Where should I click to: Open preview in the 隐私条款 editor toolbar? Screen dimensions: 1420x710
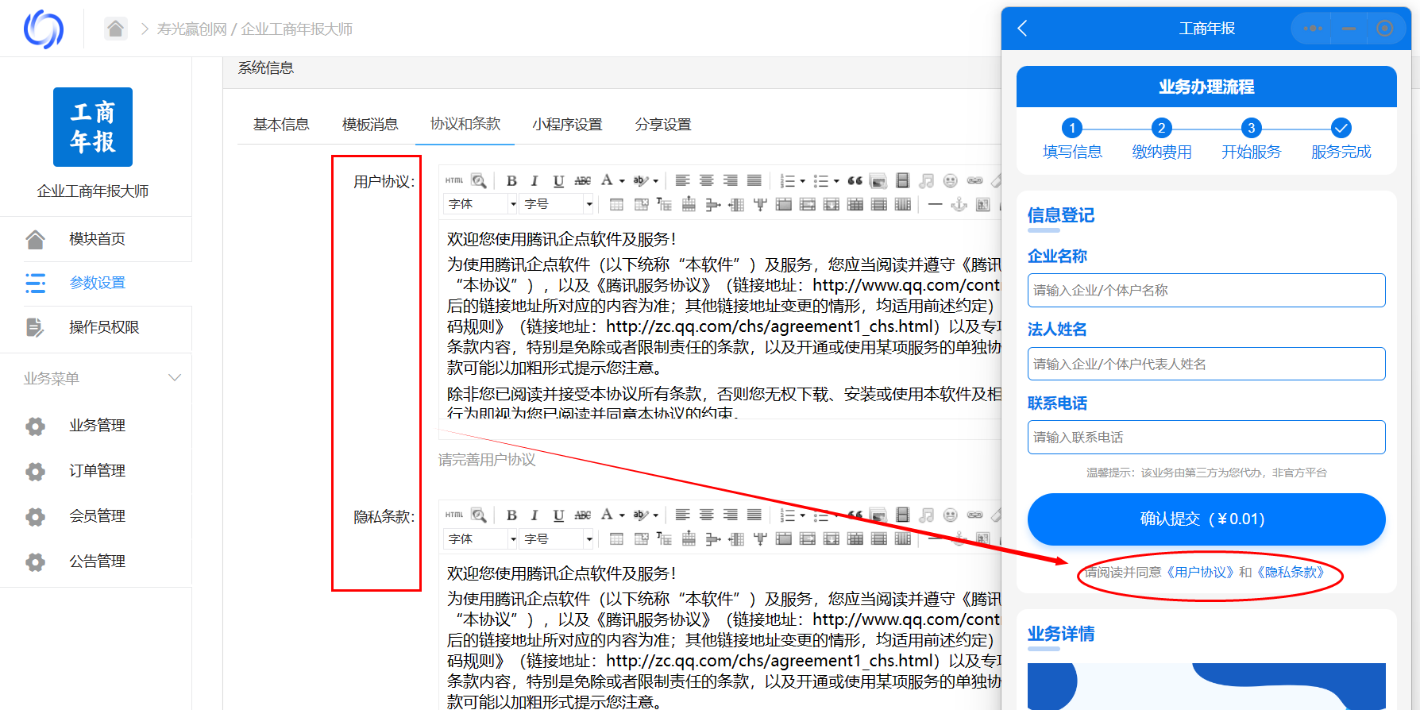(478, 515)
